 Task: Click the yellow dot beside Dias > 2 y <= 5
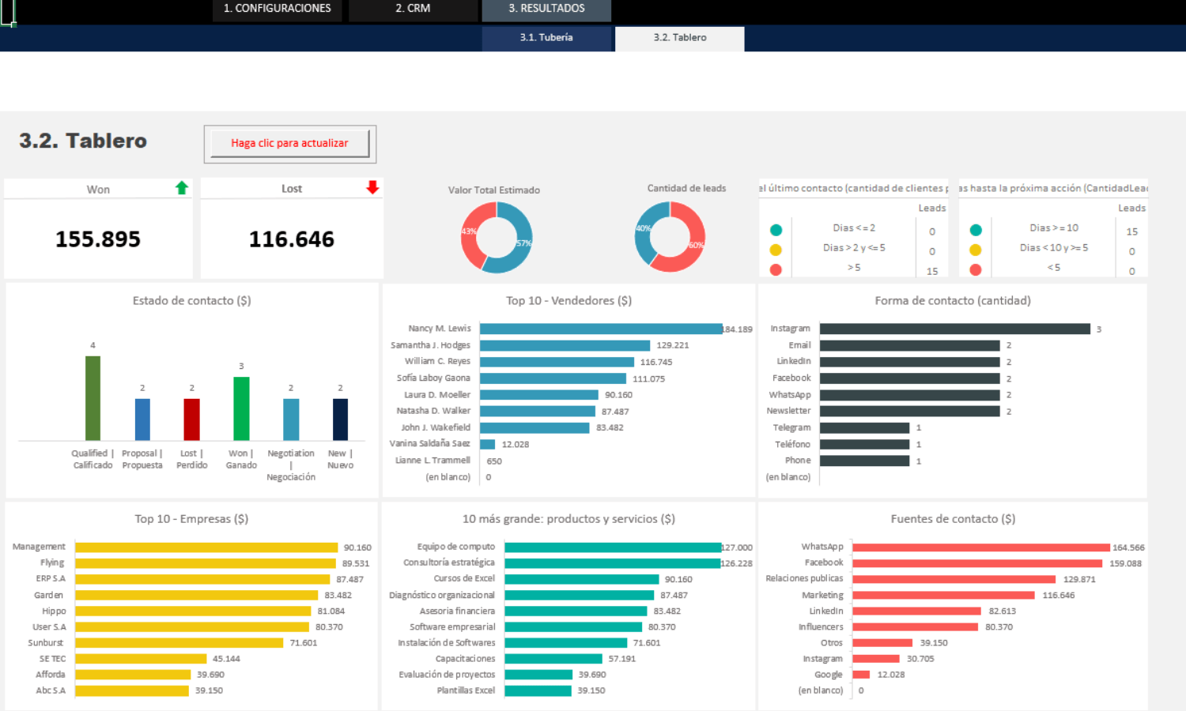tap(776, 250)
